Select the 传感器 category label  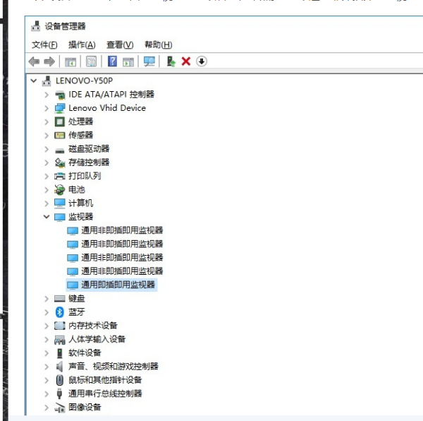click(x=80, y=135)
